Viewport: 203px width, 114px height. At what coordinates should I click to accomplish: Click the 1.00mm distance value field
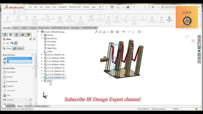coord(18,100)
